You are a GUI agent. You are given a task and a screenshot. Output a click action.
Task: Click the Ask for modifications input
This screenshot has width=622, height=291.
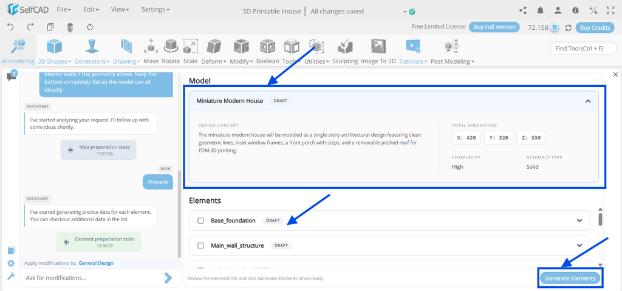(91, 278)
